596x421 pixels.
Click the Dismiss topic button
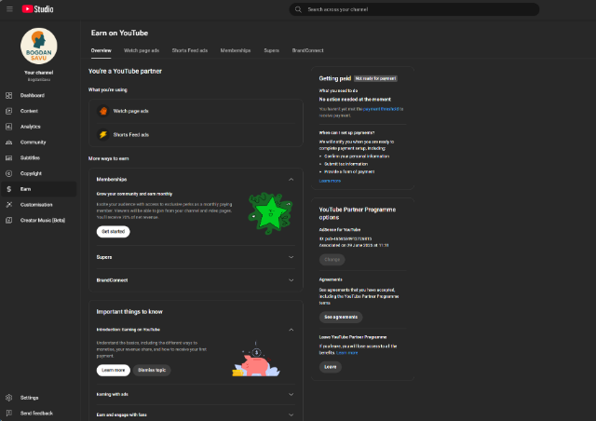coord(152,370)
